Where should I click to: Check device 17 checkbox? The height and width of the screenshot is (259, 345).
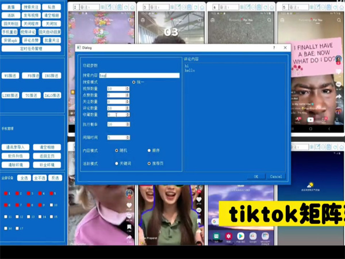[x=17, y=228]
